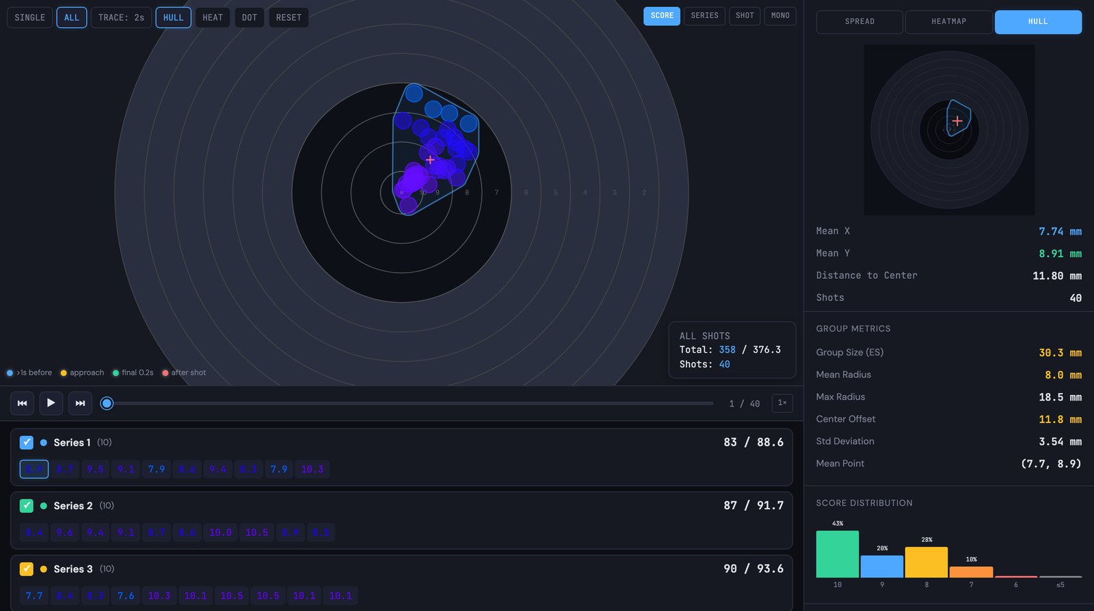
Task: Uncheck the Series 3 checkbox
Action: [27, 569]
